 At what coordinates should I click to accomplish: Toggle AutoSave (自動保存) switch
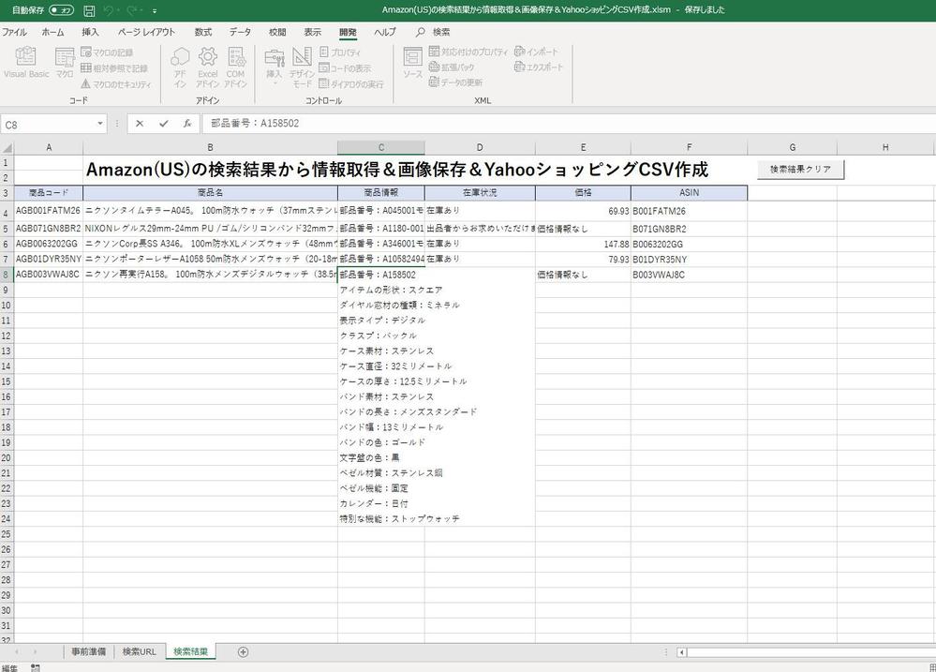62,10
